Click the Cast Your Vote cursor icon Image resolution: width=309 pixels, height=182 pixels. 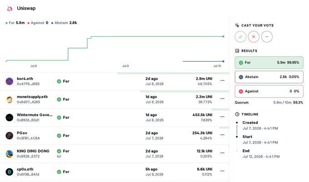pos(237,25)
